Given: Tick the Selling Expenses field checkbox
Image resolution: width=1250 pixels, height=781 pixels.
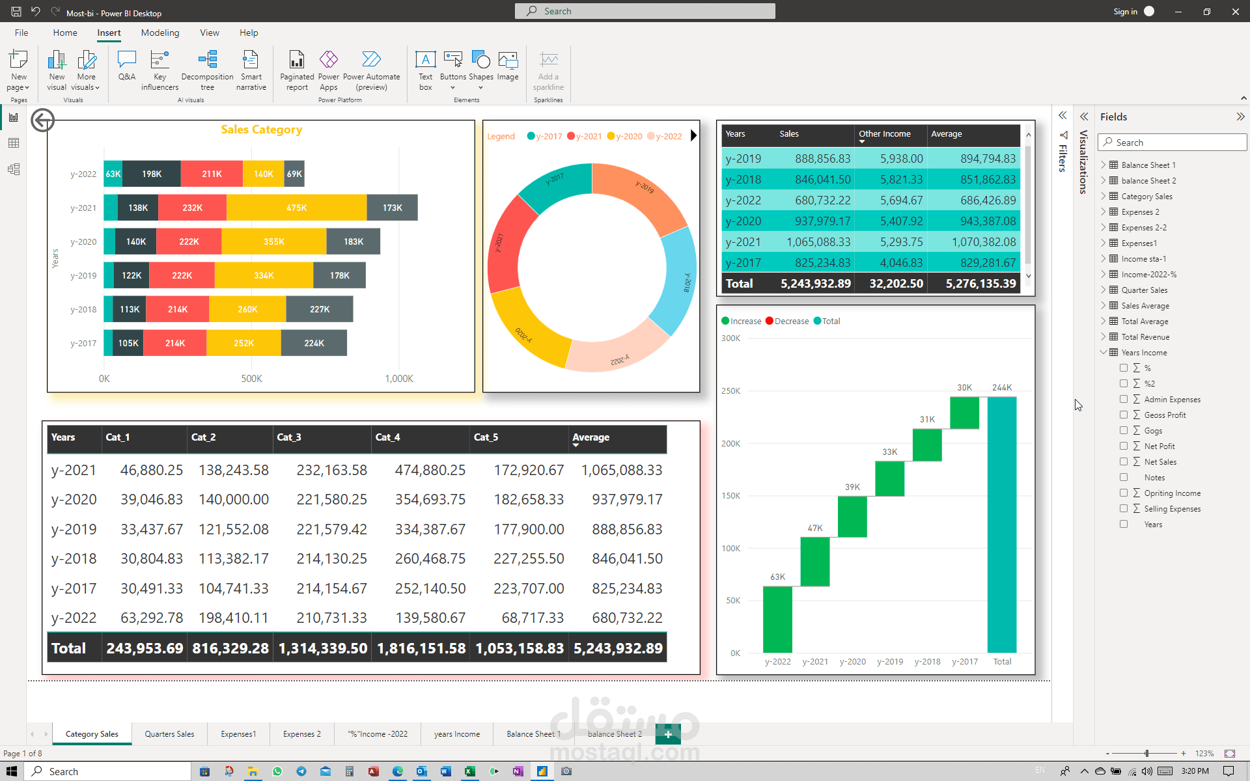Looking at the screenshot, I should click(x=1124, y=508).
